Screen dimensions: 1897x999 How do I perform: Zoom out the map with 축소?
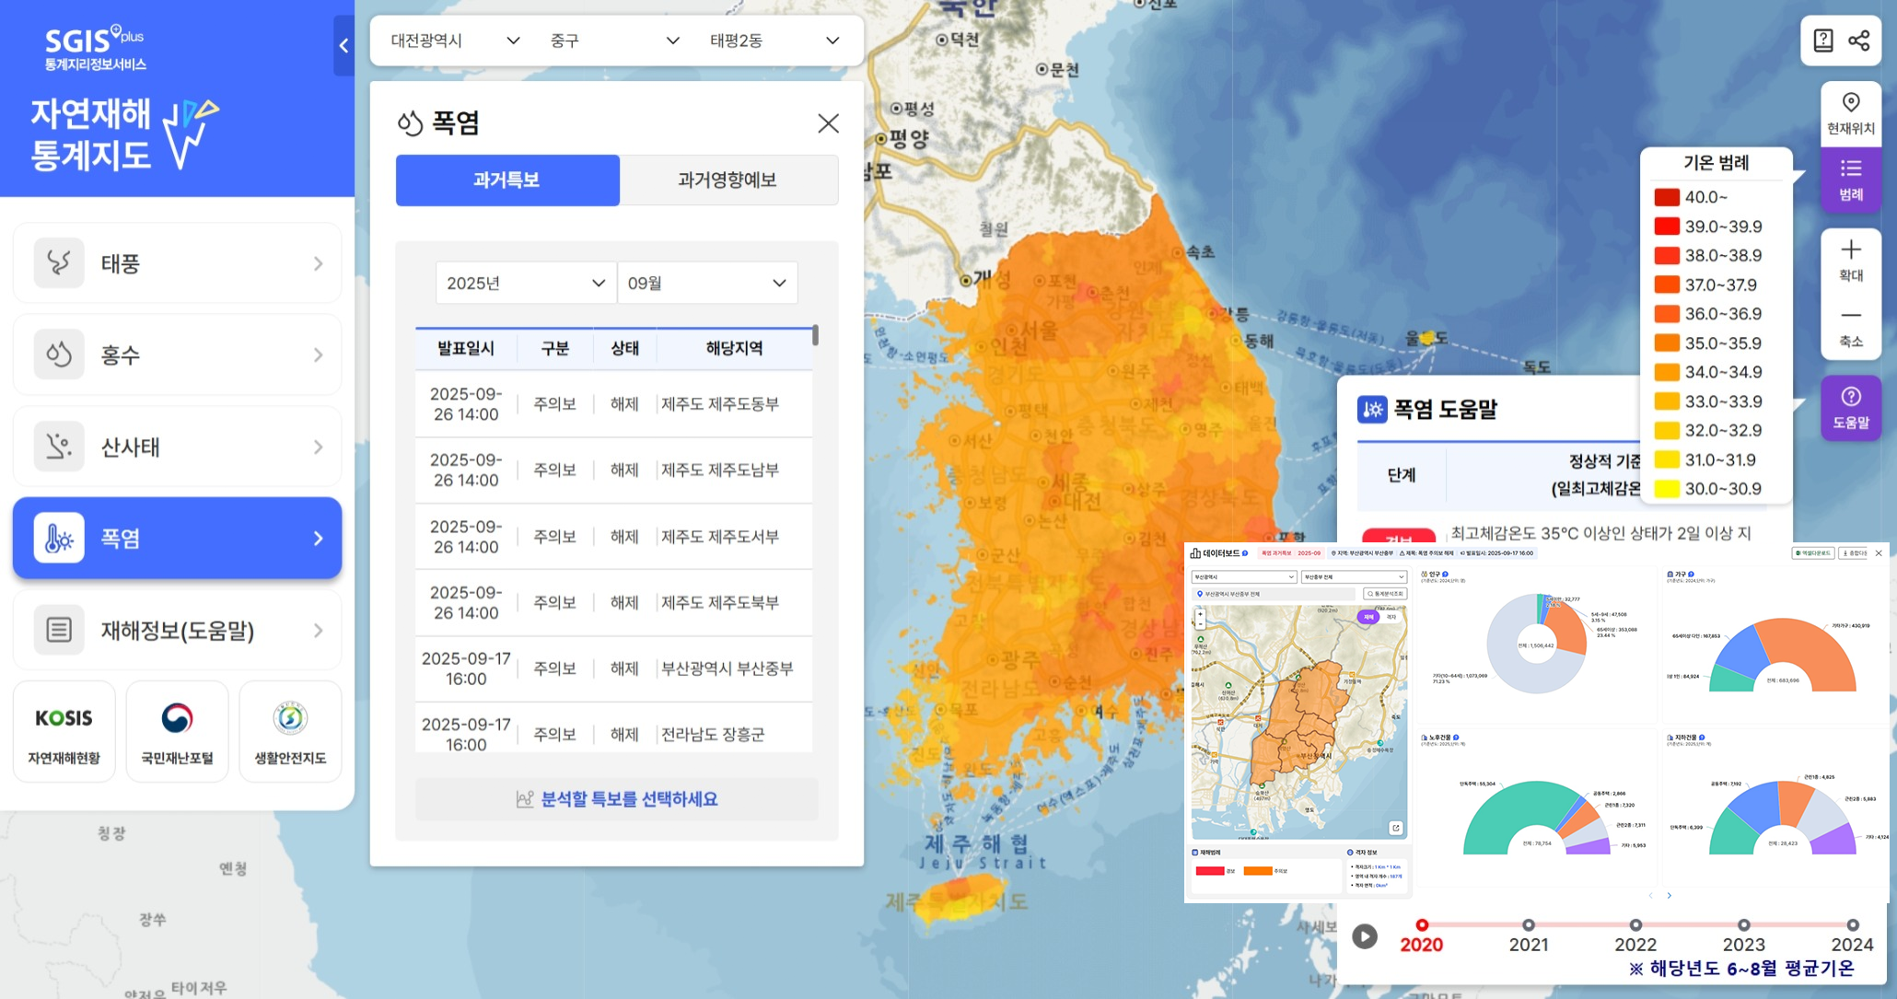[x=1851, y=326]
